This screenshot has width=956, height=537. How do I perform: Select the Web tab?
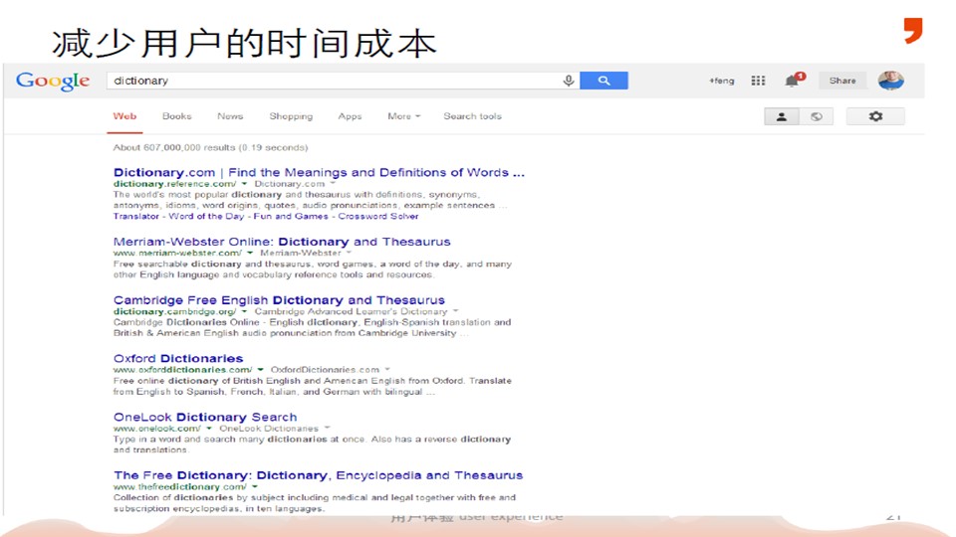point(124,116)
